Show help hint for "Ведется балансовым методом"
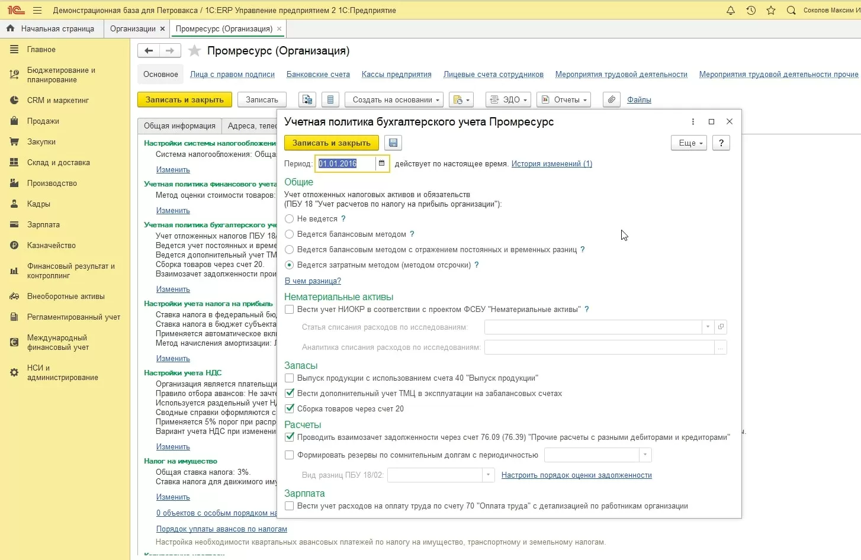861x560 pixels. 412,234
